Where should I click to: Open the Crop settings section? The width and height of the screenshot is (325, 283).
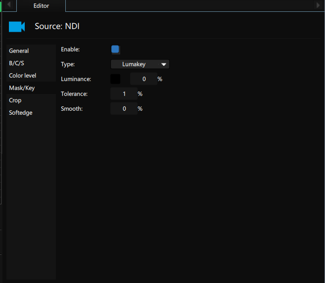15,100
